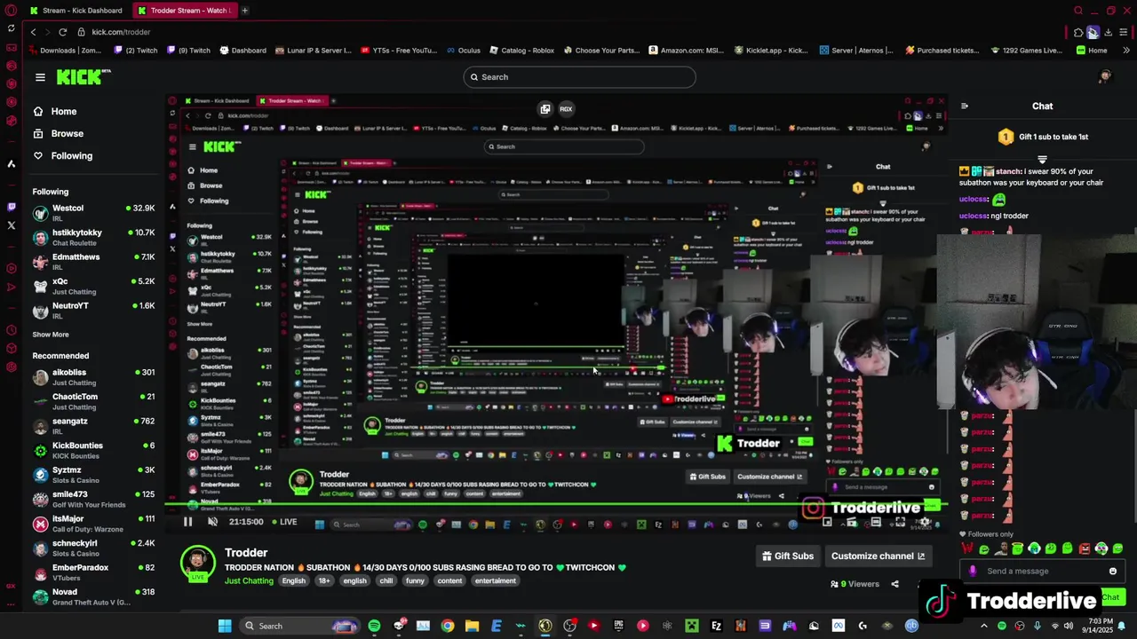Open aikobliss in Recommended

(93, 377)
